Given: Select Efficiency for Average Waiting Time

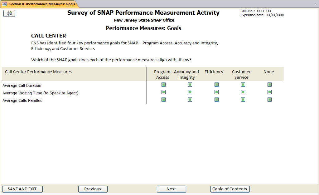Looking at the screenshot, I should (x=216, y=92).
